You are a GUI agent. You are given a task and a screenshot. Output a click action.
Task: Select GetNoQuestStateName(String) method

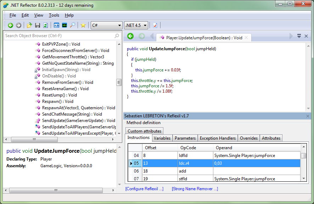tap(78, 63)
